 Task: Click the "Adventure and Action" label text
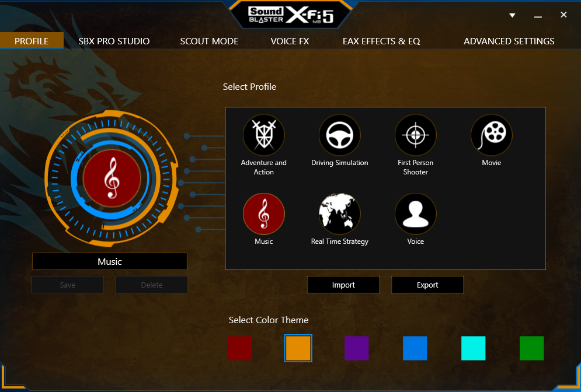(264, 167)
